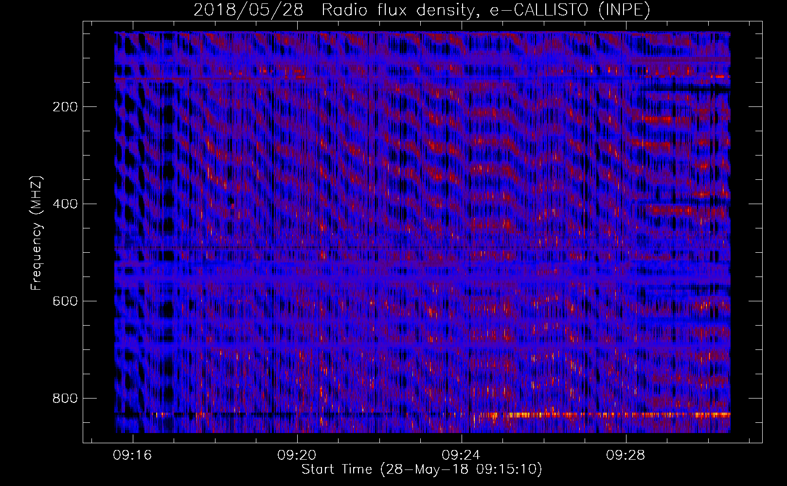Click the 'Frequency (MHZ)' axis label

(36, 233)
